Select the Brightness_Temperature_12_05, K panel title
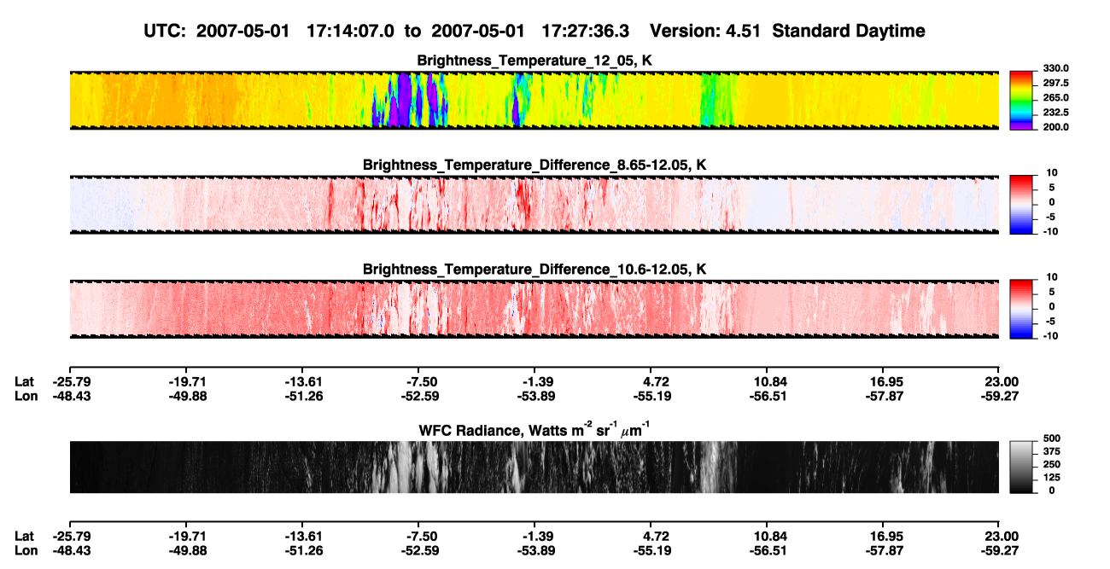 535,61
